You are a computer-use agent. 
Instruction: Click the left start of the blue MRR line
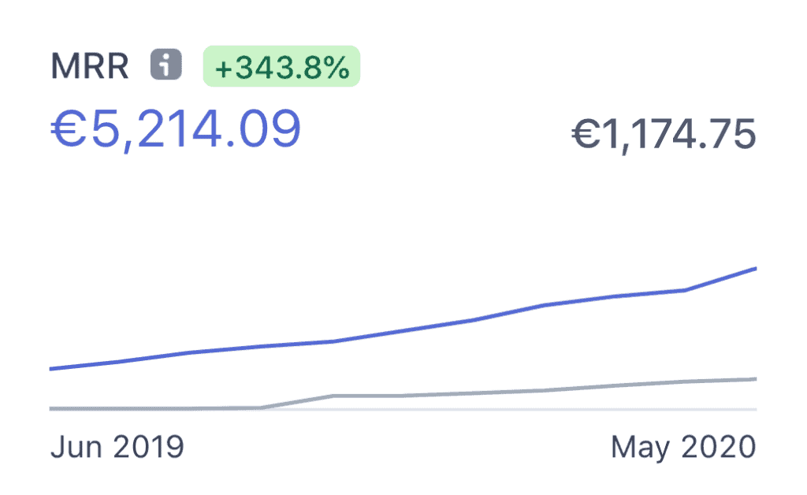[52, 368]
